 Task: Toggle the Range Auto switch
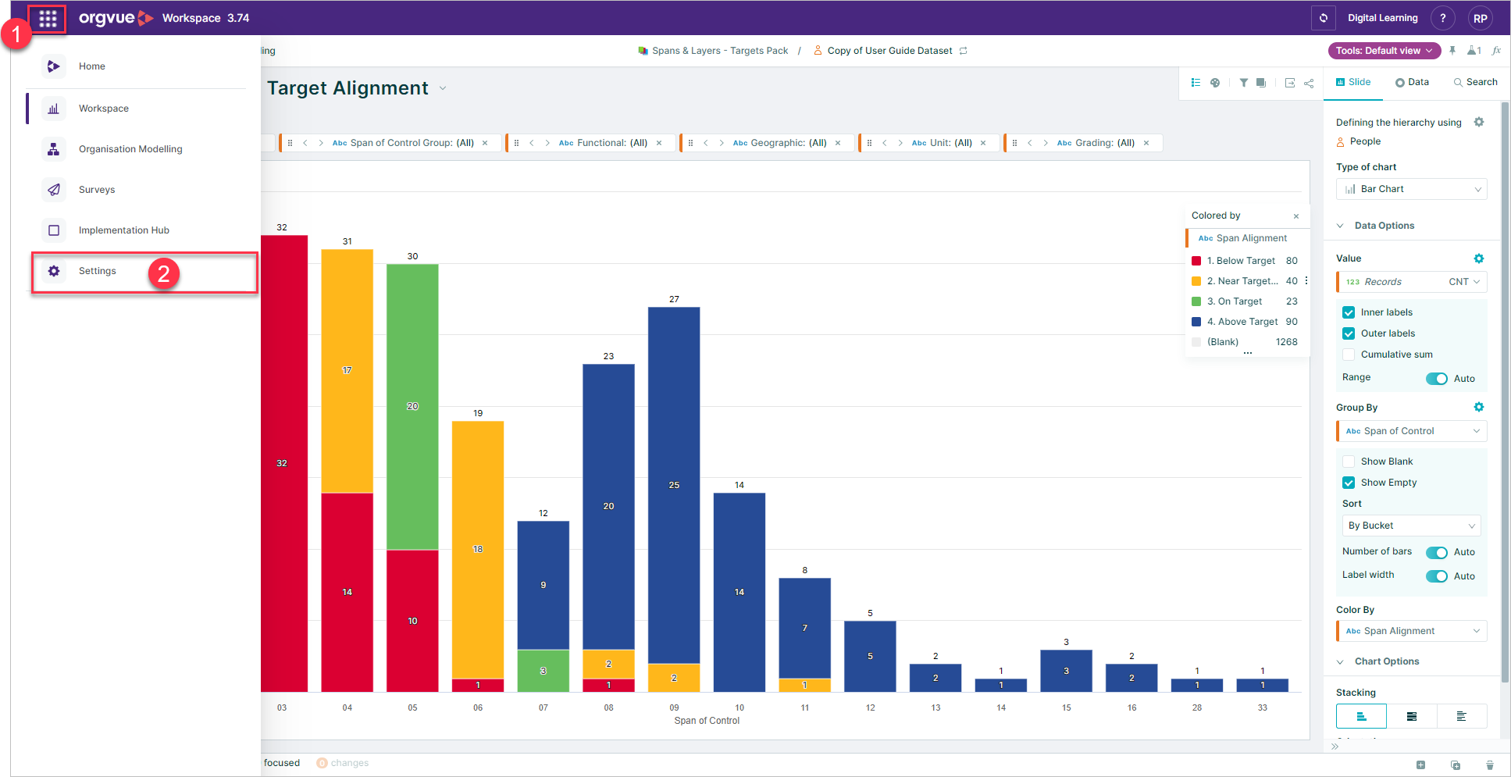[1437, 379]
